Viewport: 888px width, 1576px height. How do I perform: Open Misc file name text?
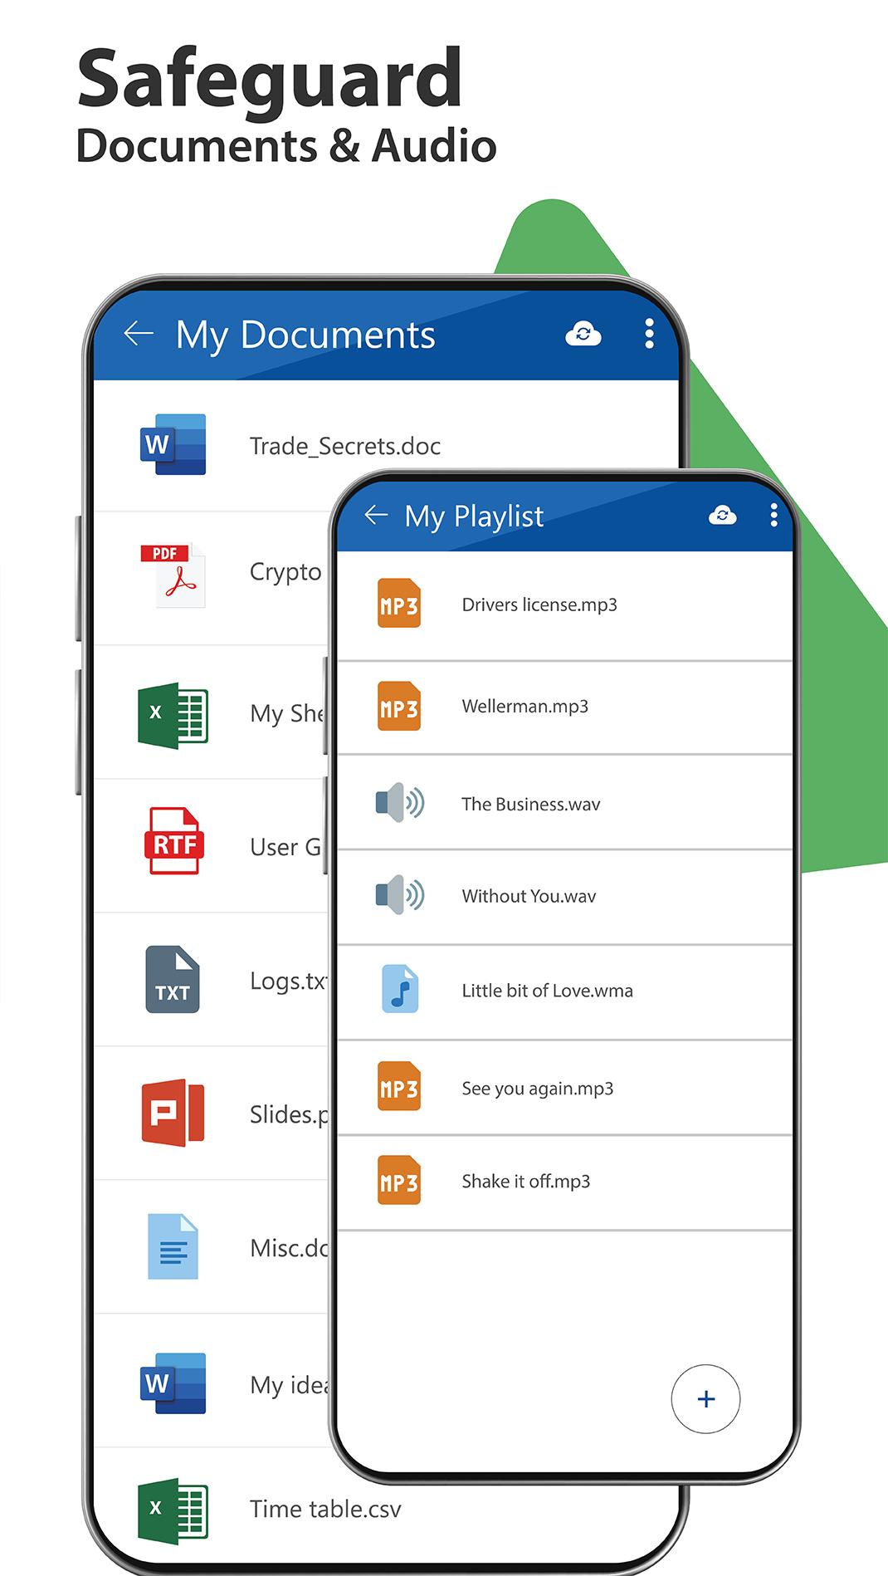coord(289,1248)
